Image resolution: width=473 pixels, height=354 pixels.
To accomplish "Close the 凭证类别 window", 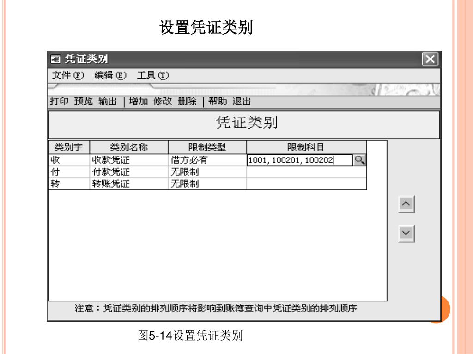I will pos(430,59).
